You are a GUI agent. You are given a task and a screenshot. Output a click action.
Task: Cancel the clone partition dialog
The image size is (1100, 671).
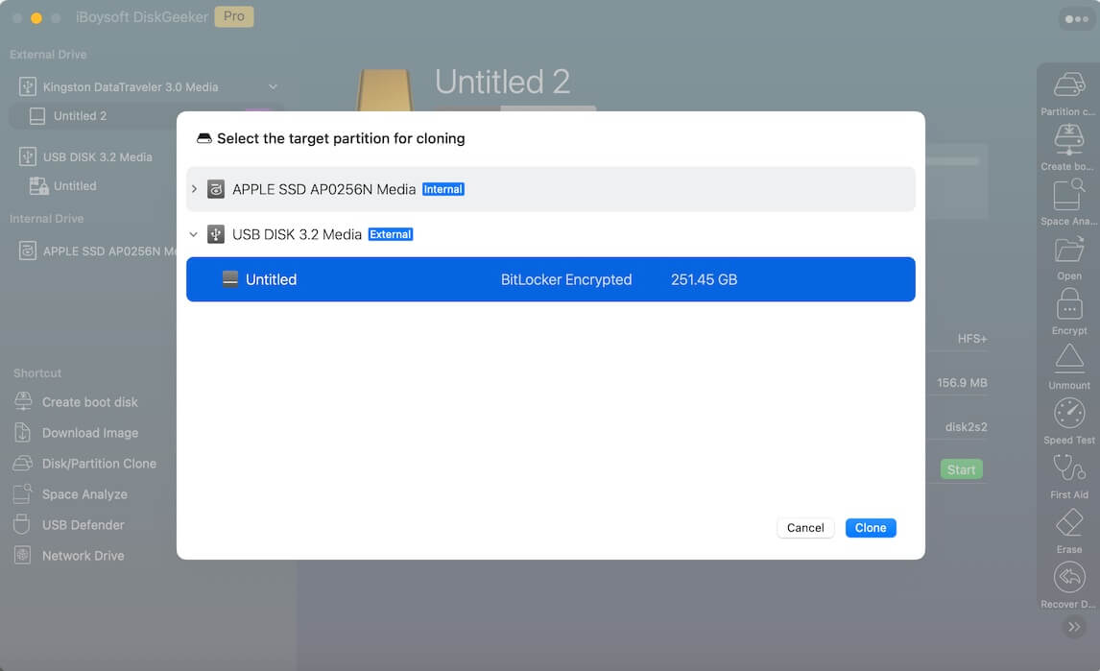coord(804,528)
